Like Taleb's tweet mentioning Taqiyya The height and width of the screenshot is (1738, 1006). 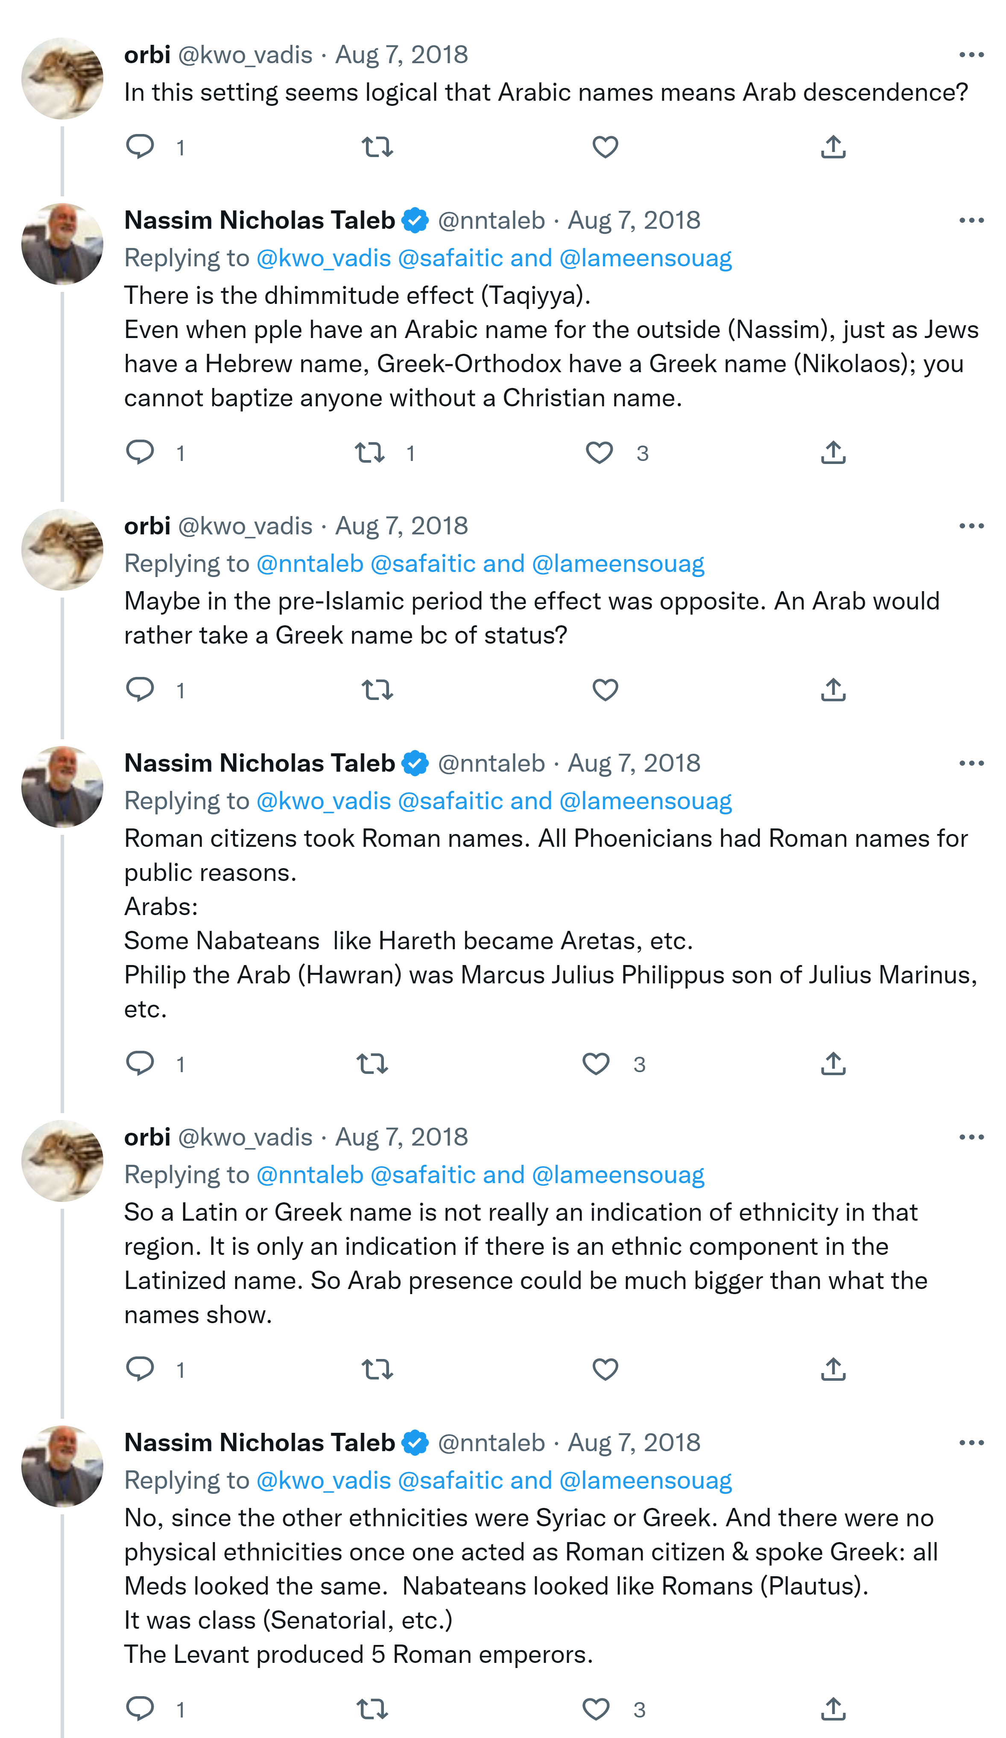pyautogui.click(x=599, y=452)
